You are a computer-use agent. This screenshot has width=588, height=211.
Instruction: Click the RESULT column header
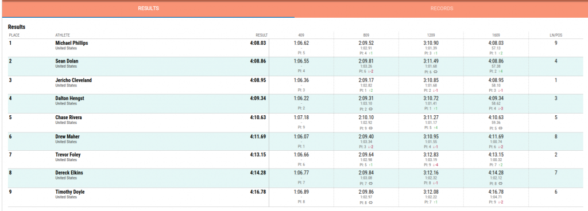click(x=261, y=36)
